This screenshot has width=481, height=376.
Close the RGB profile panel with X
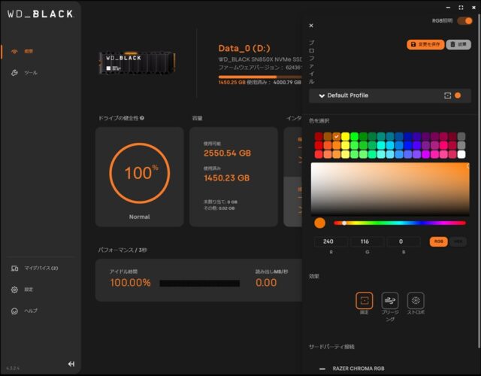311,26
